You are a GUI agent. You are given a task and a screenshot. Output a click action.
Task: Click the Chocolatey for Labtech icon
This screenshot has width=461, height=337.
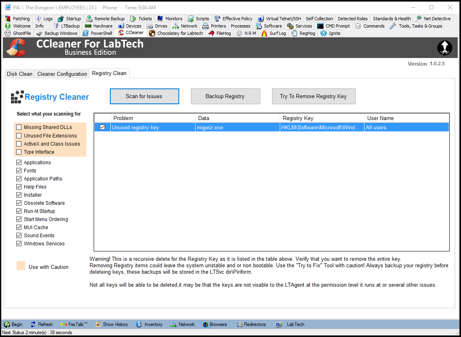[152, 33]
